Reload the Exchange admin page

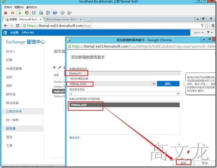coord(17,26)
